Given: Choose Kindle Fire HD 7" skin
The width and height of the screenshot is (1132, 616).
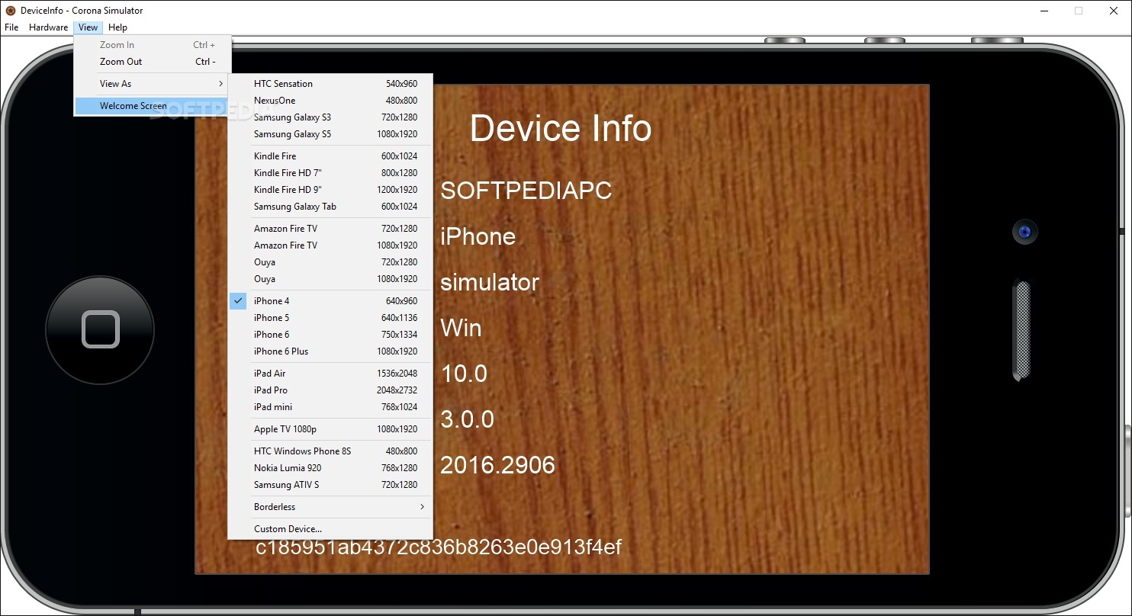Looking at the screenshot, I should pos(330,173).
